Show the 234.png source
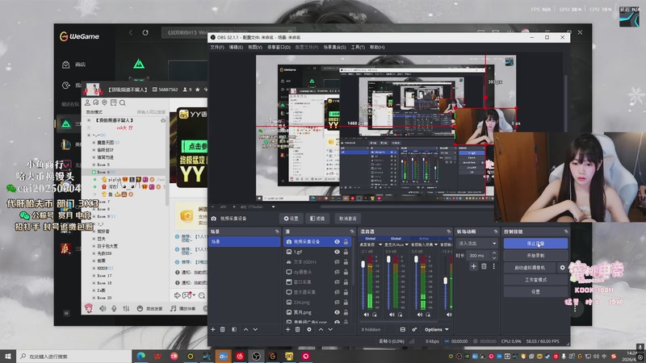Screen dimensions: 646x363 click(x=337, y=302)
